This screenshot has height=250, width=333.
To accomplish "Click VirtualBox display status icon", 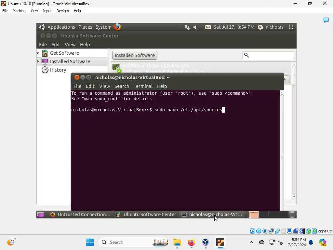I will (289, 231).
